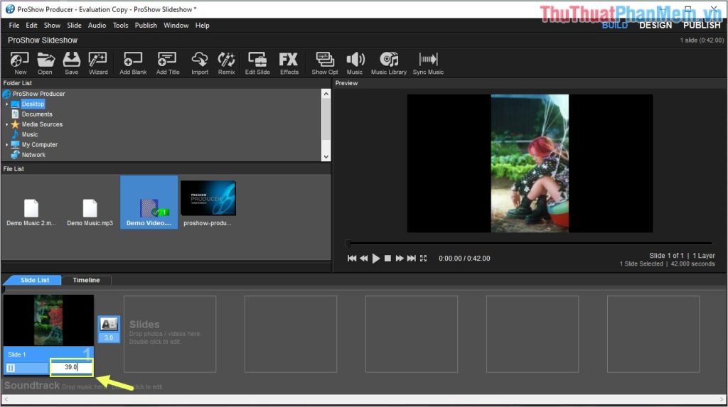
Task: Open the Tools menu
Action: pyautogui.click(x=120, y=26)
